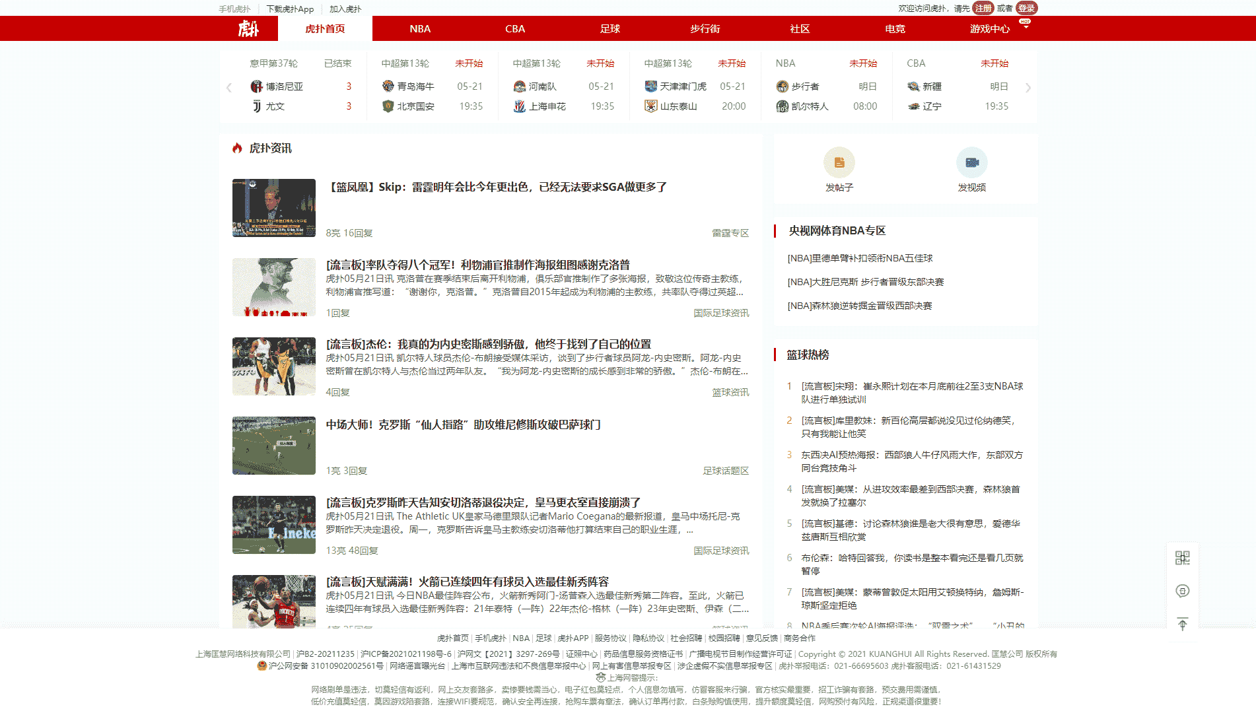
Task: Click the soccer pitch 克罗斯 thumbnail
Action: point(274,446)
